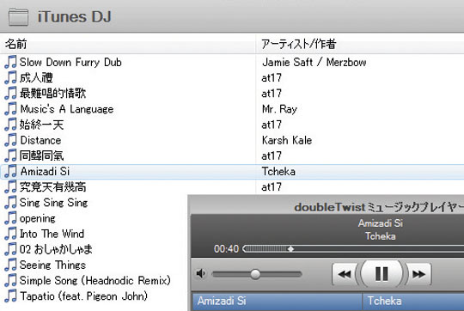Select the song opening
This screenshot has height=311, width=464.
pyautogui.click(x=37, y=219)
